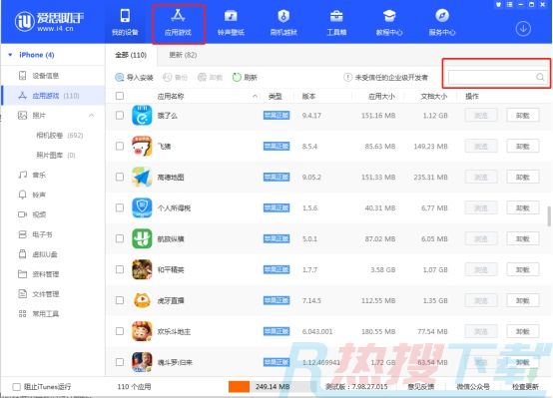Screen dimensions: 553x398
Task: Click the 魂斗罗 app icon
Action: coord(142,362)
